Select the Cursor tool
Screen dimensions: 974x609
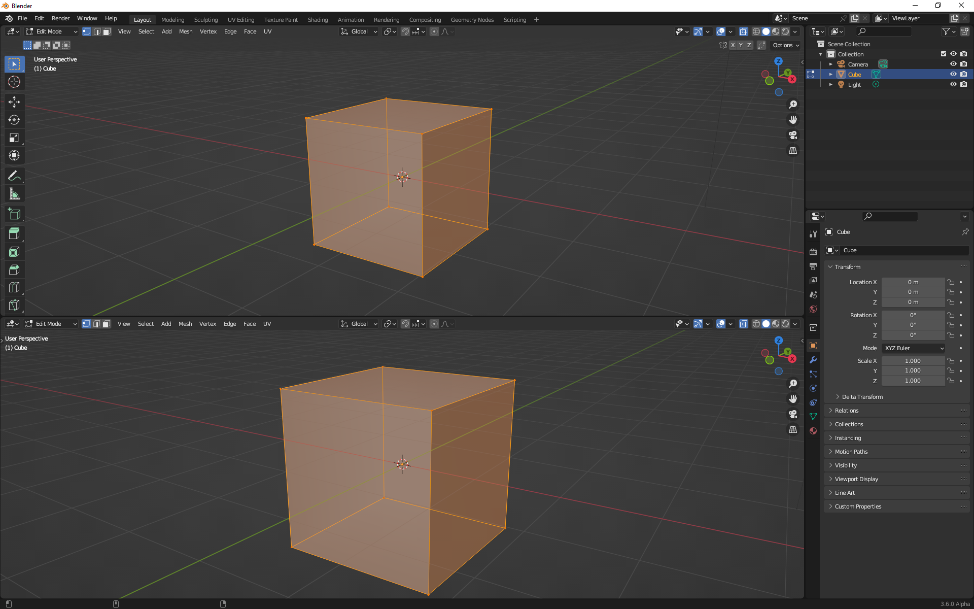(x=14, y=82)
